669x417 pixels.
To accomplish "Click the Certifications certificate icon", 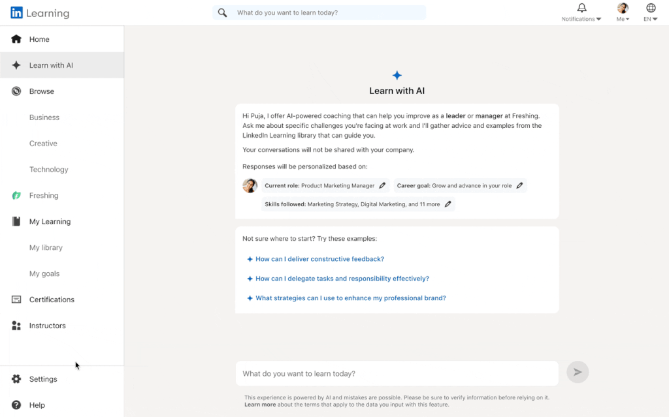I will [x=16, y=300].
